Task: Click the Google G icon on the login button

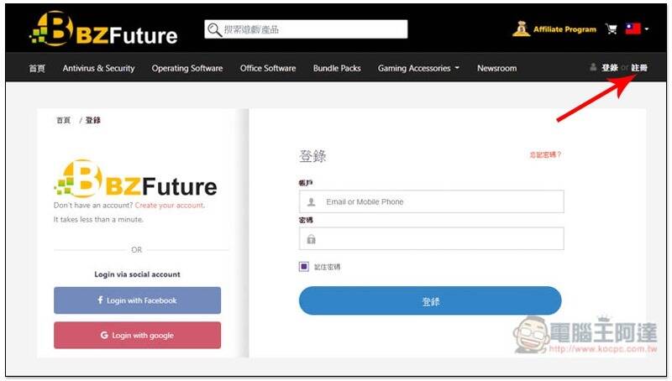Action: 104,335
